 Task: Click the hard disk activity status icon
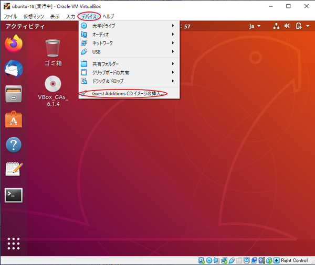[x=202, y=260]
